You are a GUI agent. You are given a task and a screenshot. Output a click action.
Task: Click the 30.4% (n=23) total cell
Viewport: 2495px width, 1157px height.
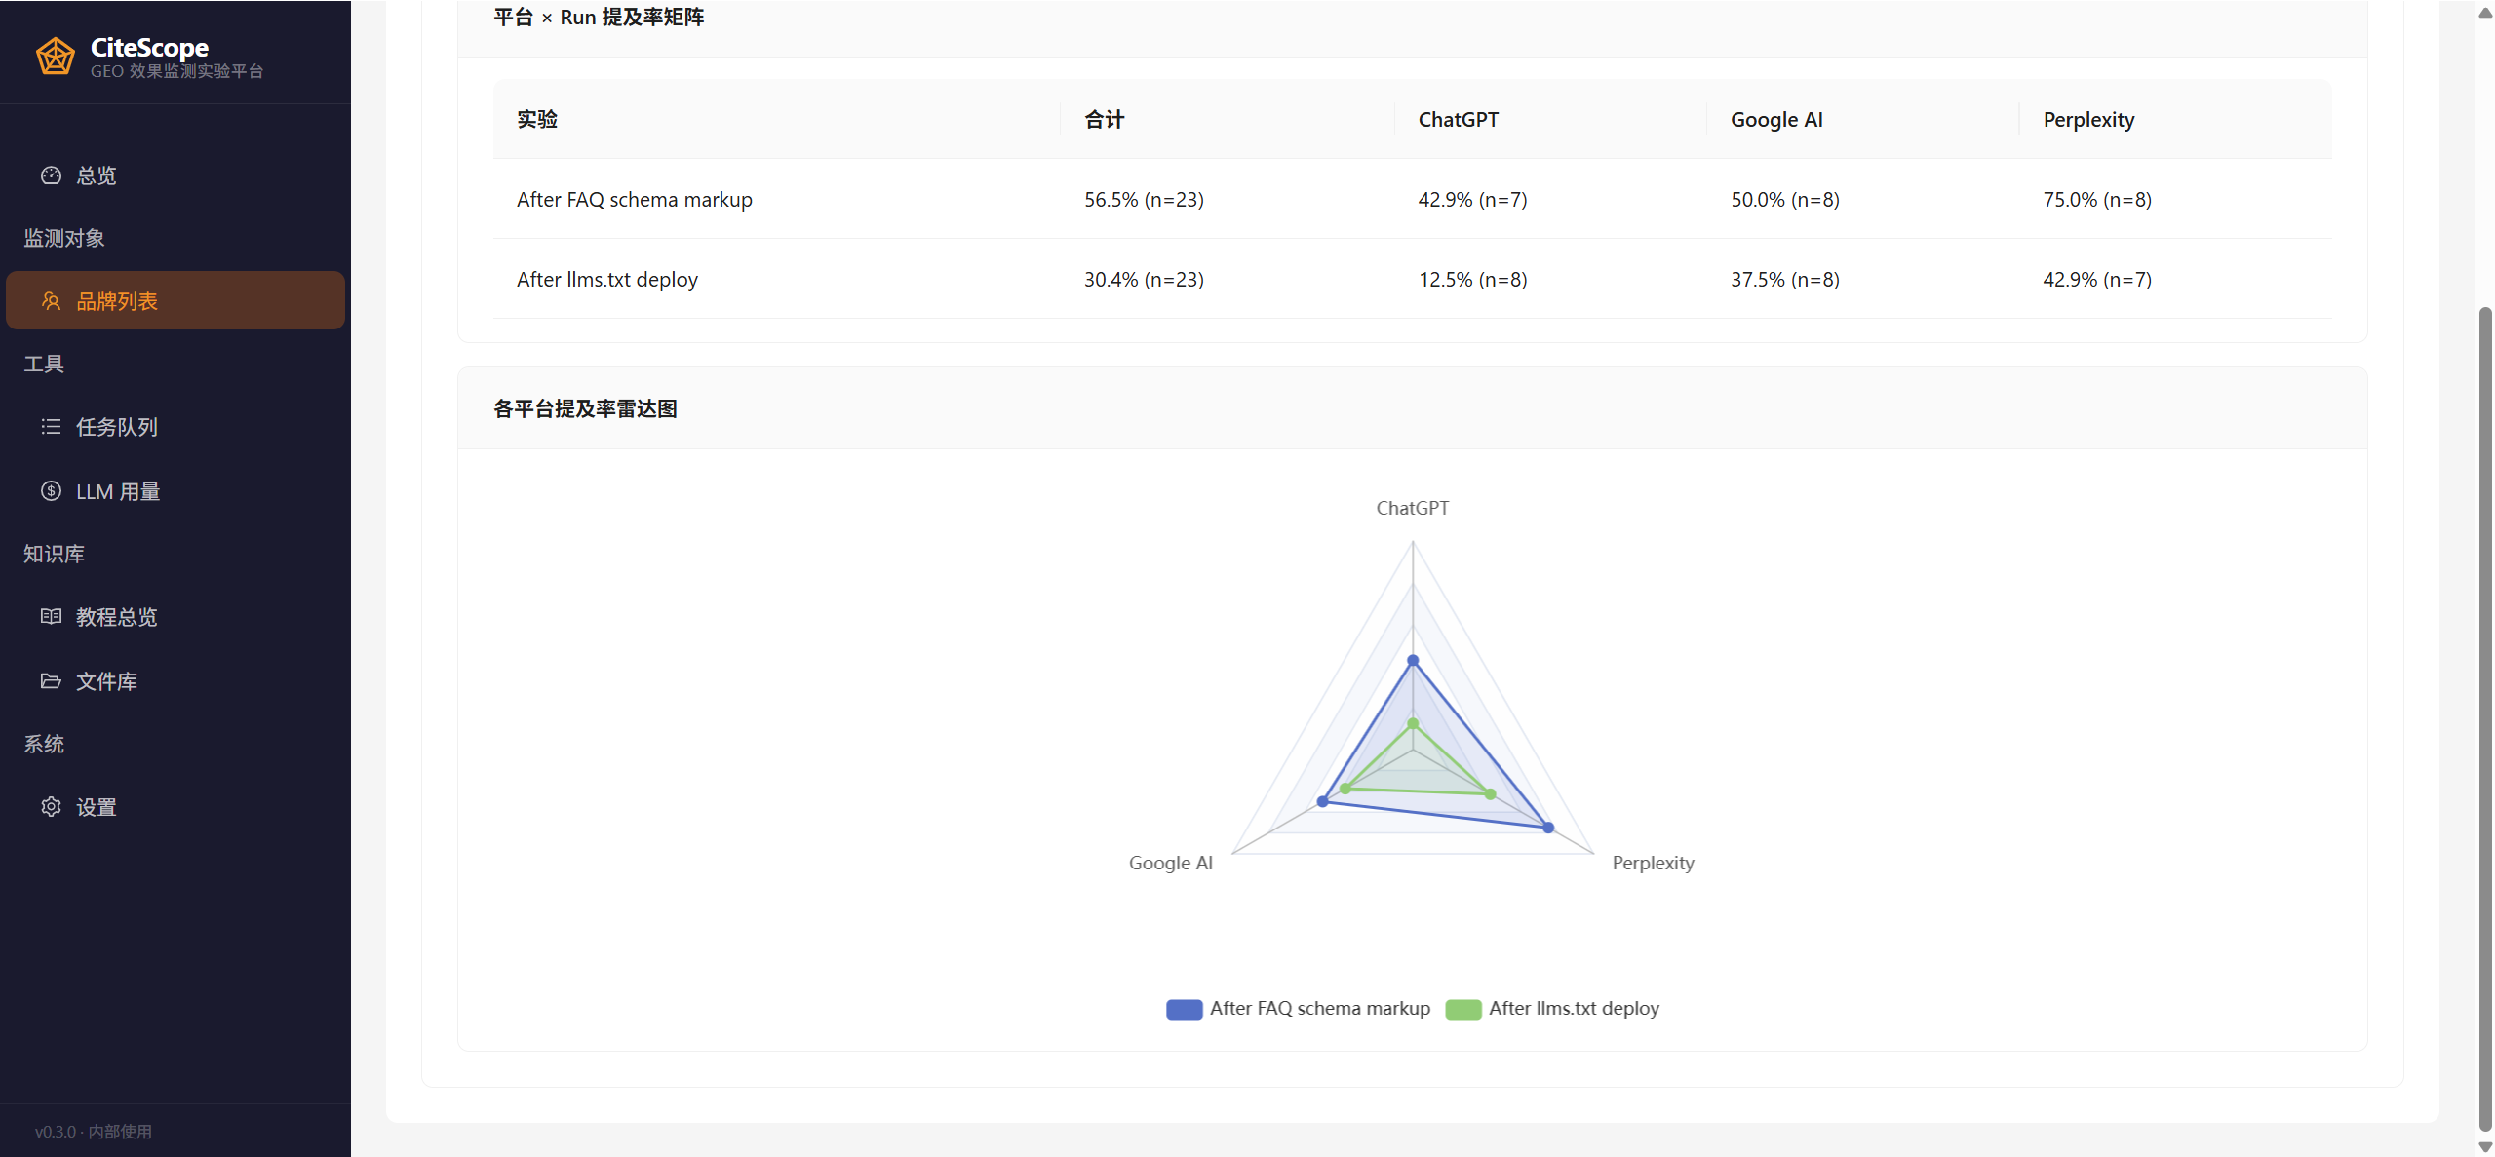click(x=1144, y=280)
